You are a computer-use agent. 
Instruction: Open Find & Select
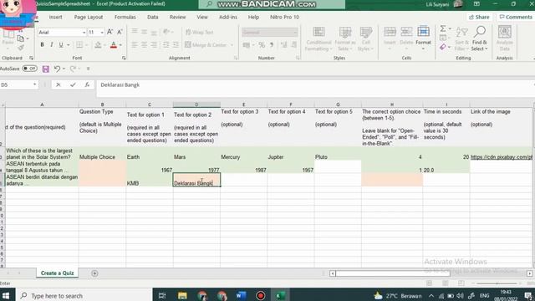point(479,38)
